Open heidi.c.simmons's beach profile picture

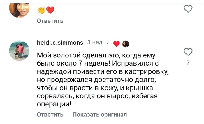(x=20, y=50)
